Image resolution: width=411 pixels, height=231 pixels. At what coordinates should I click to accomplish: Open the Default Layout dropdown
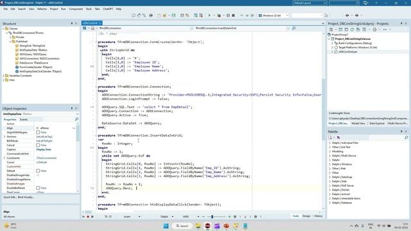tap(325, 3)
